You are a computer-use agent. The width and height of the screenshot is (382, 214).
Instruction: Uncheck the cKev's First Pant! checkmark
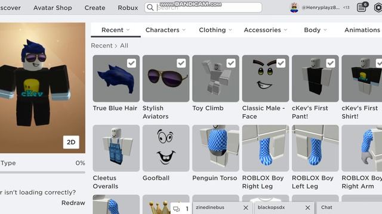[x=331, y=64]
